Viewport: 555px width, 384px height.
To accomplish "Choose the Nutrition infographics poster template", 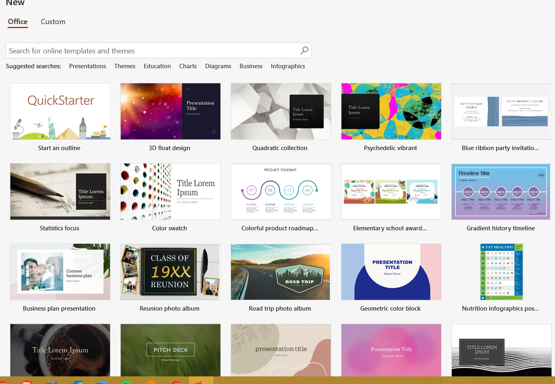I will point(501,272).
